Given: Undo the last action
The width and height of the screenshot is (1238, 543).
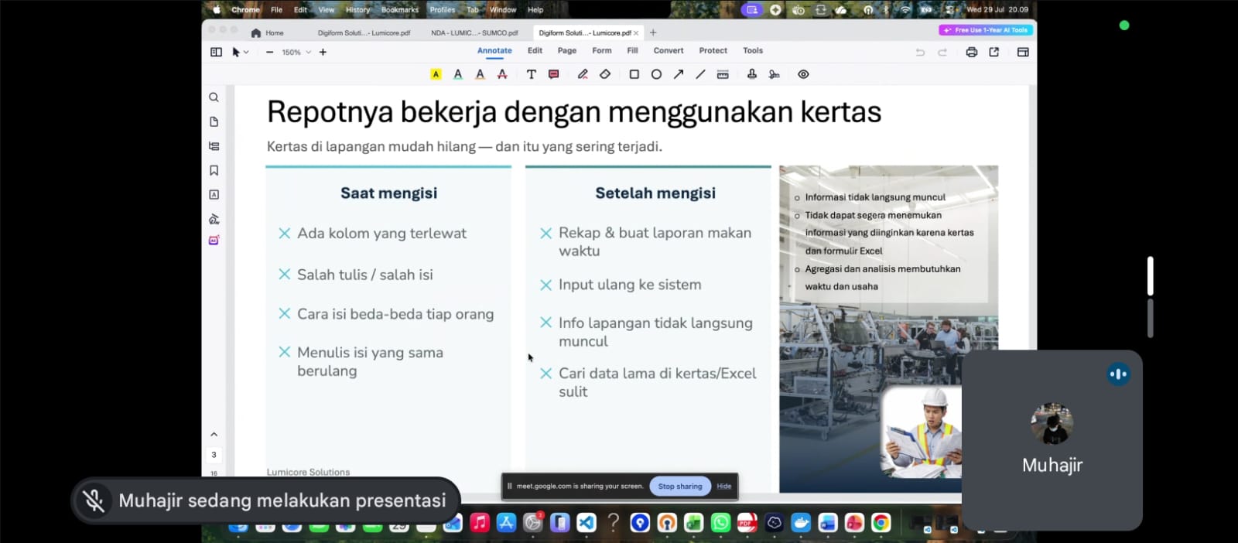Looking at the screenshot, I should click(x=920, y=52).
